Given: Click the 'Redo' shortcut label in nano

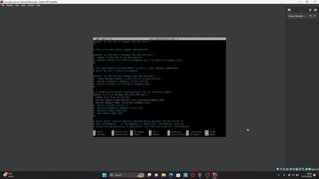Looking at the screenshot, I should pyautogui.click(x=212, y=134).
